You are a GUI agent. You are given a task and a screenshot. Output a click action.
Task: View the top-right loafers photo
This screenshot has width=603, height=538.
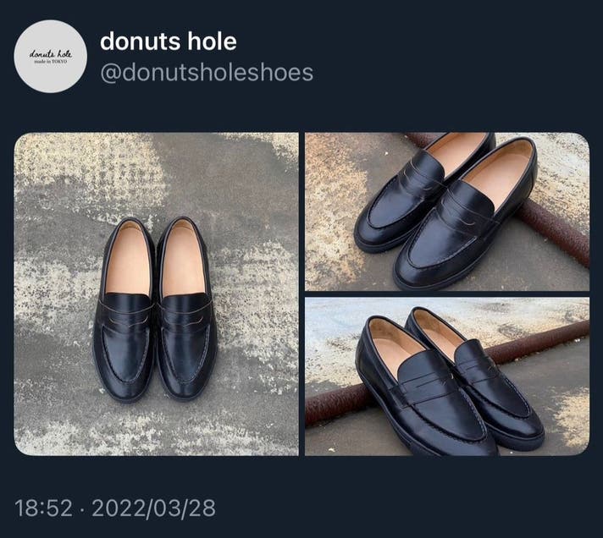[x=447, y=211]
